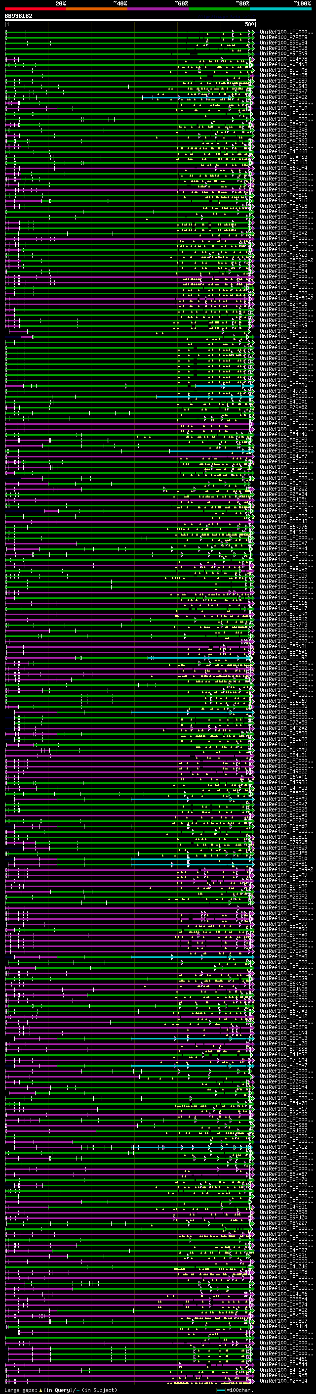The width and height of the screenshot is (316, 1394).
Task: Click label UniRef100_C4LZJ6
Action: (283, 1266)
